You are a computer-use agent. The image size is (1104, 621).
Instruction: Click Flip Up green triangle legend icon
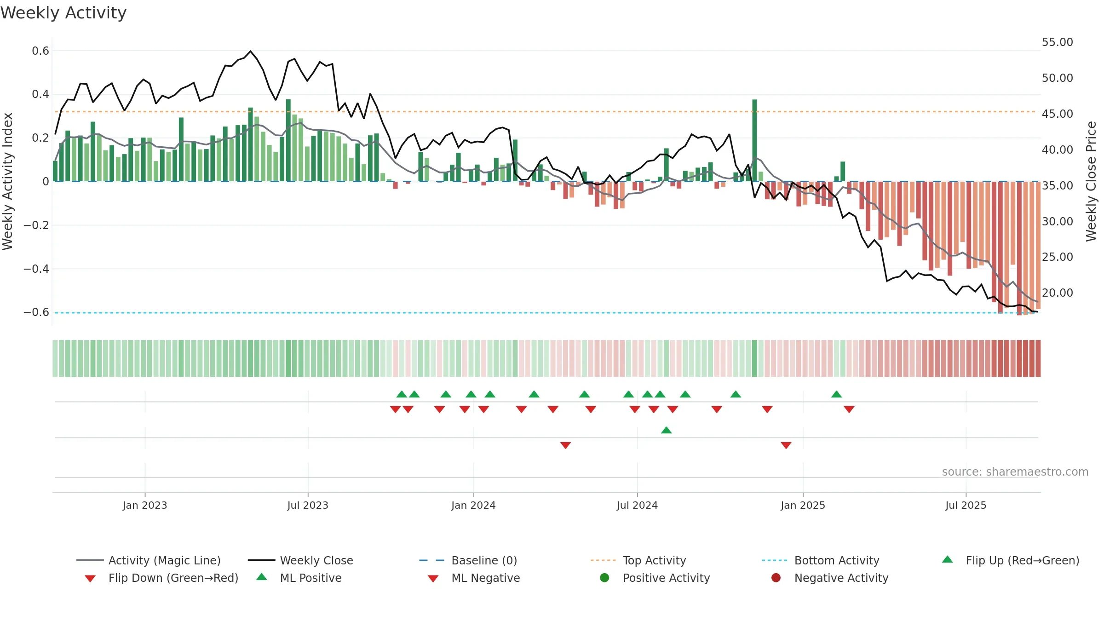(x=948, y=559)
